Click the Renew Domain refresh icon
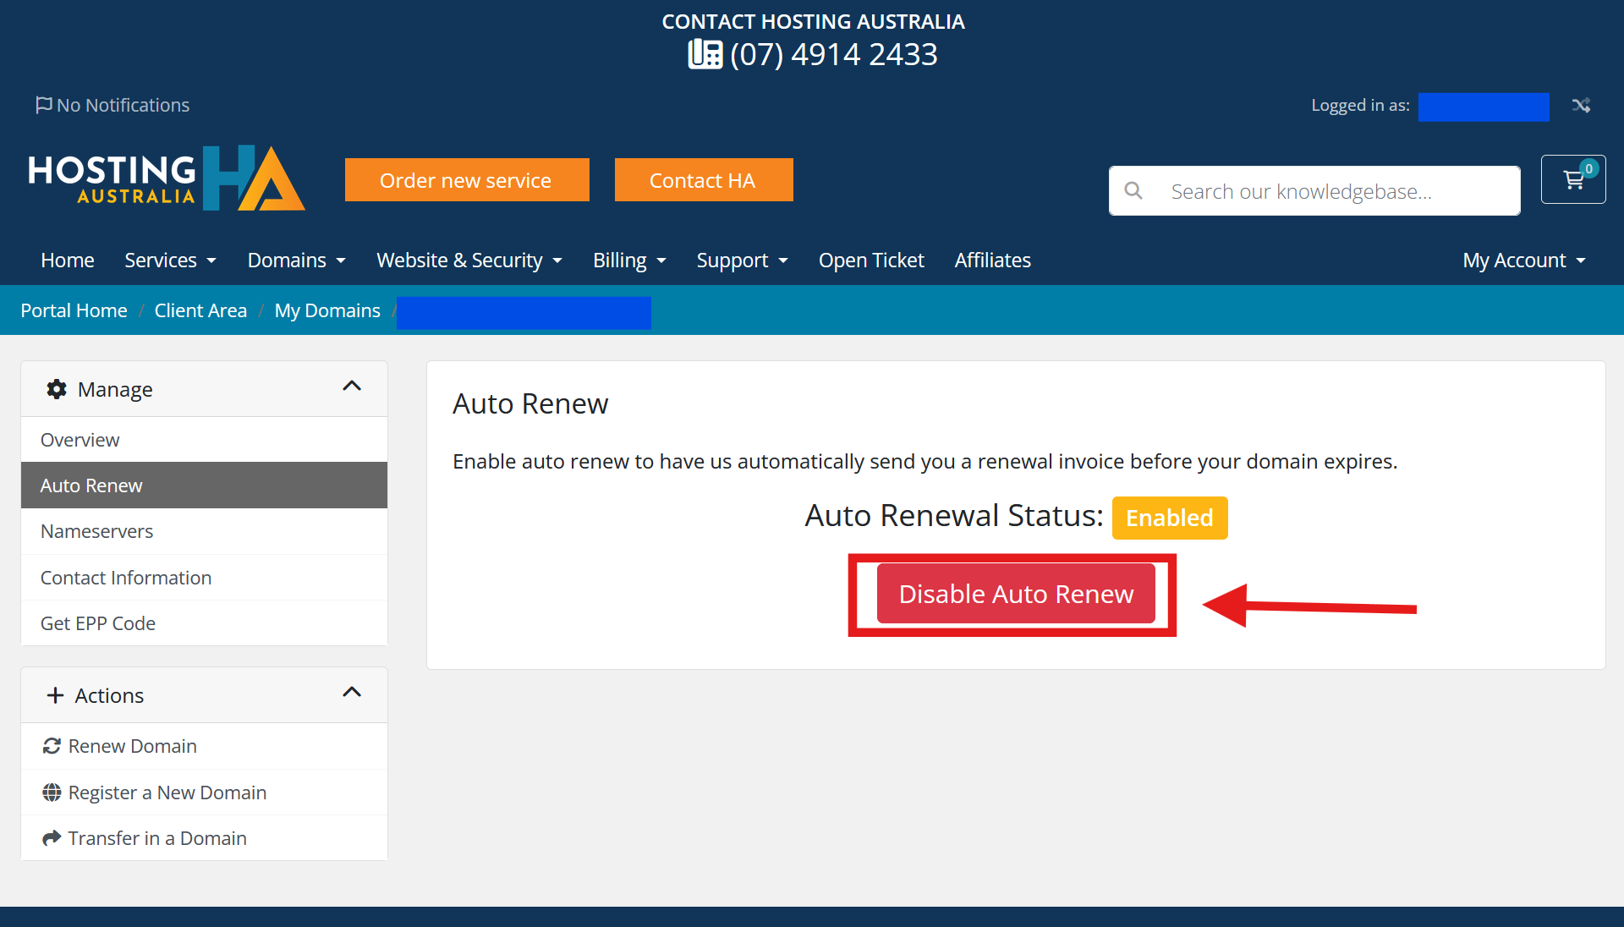This screenshot has height=927, width=1624. pyautogui.click(x=52, y=746)
